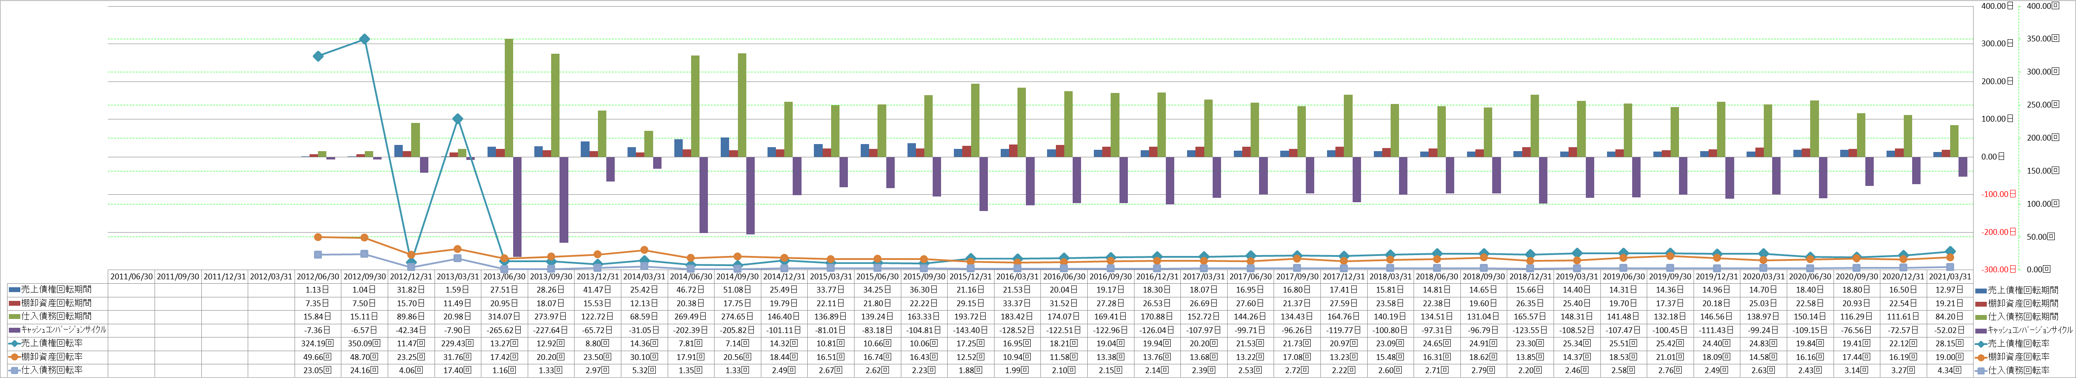The height and width of the screenshot is (378, 2076).
Task: Select cell with value -52.02日
Action: click(x=1950, y=330)
